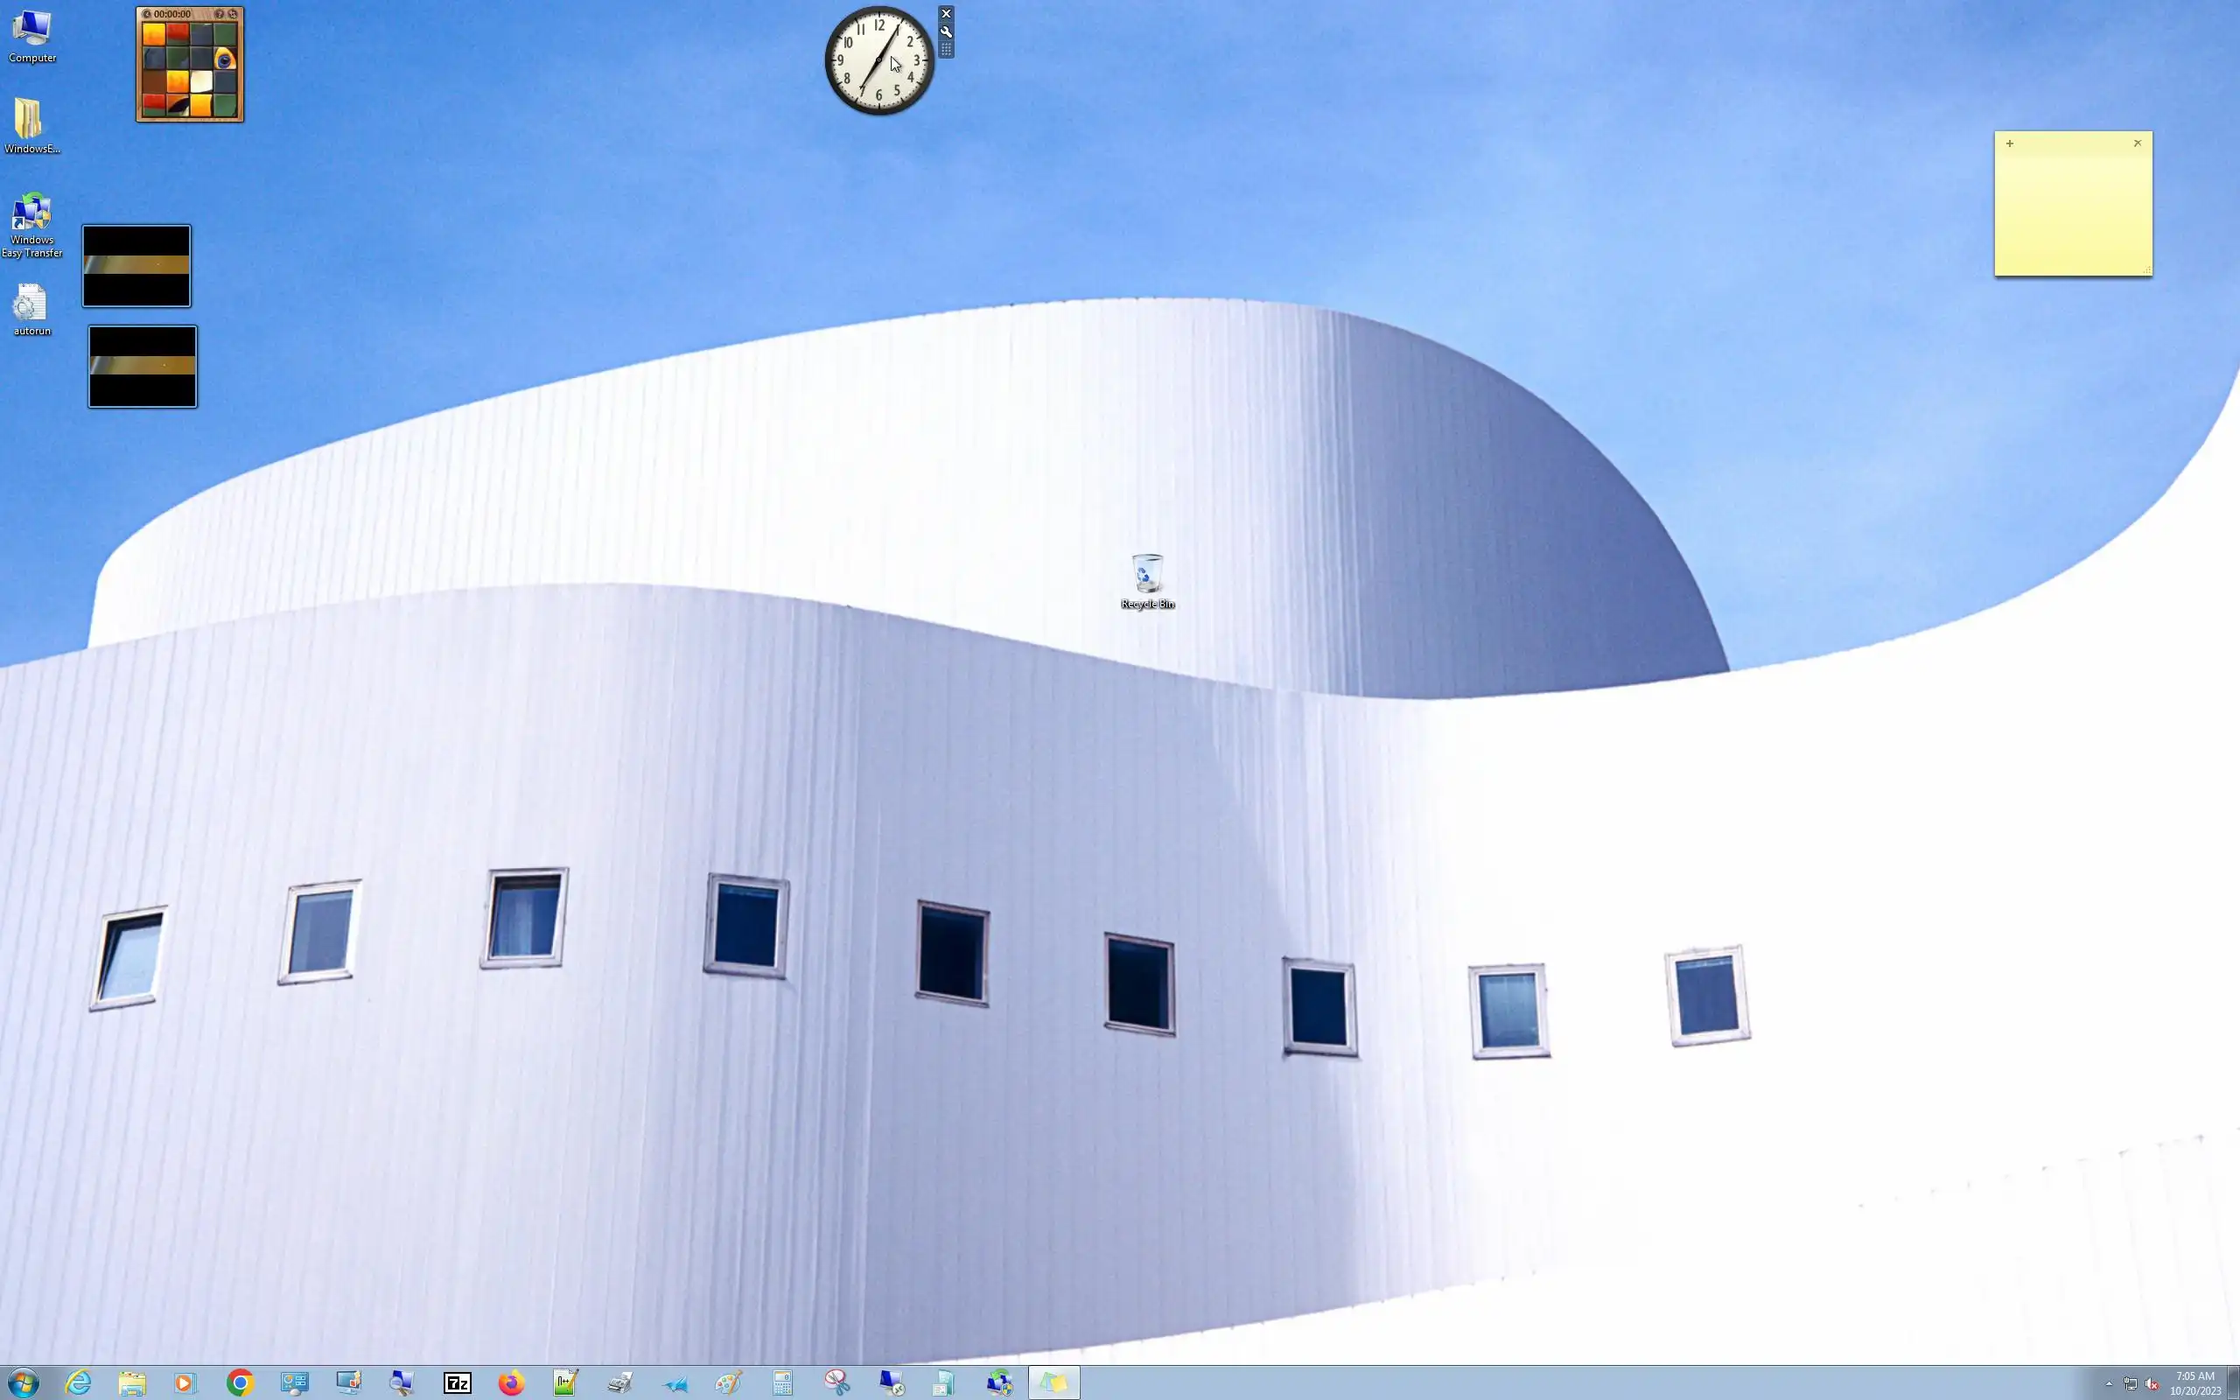Open Internet Explorer in the taskbar
This screenshot has height=1400, width=2240.
click(79, 1382)
